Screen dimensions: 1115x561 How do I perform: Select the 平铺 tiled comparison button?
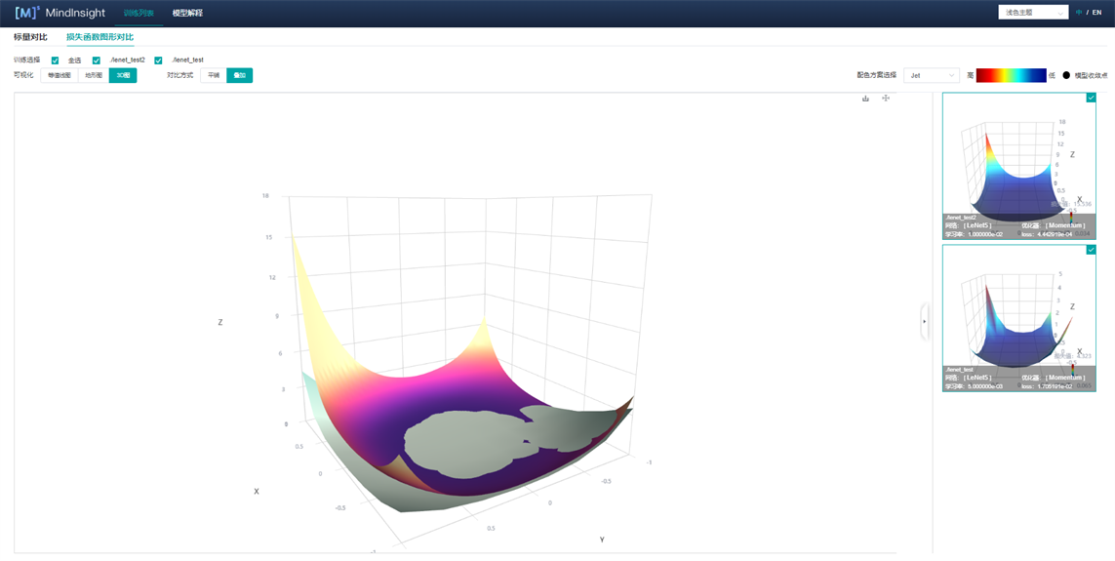coord(214,75)
